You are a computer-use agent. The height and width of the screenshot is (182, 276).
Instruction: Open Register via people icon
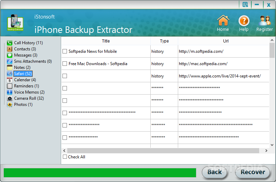pyautogui.click(x=265, y=21)
